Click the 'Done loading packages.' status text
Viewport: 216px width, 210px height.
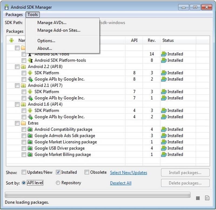point(27,202)
